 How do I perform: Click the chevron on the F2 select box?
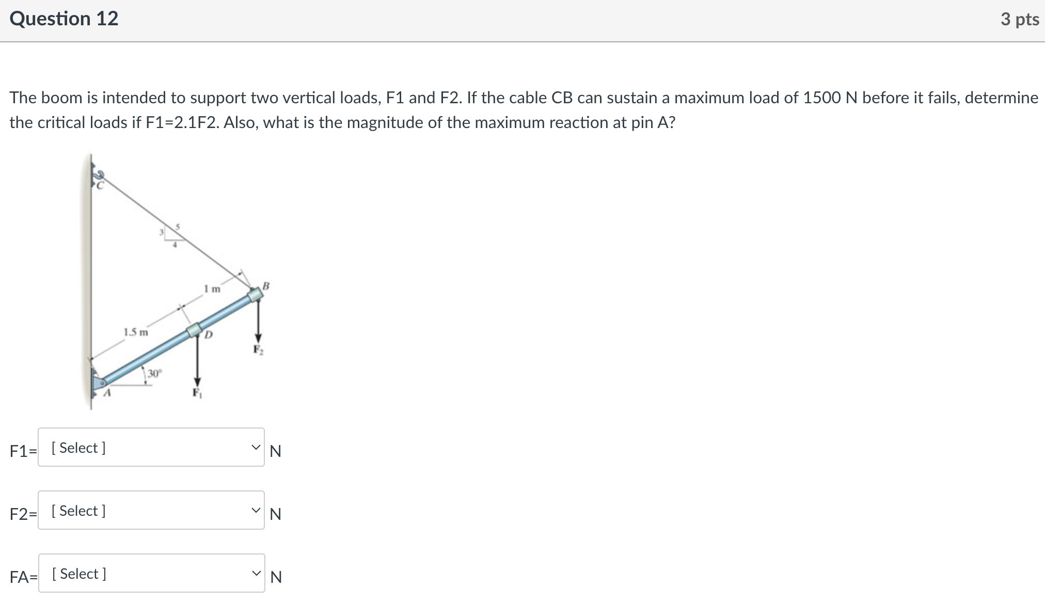(256, 511)
